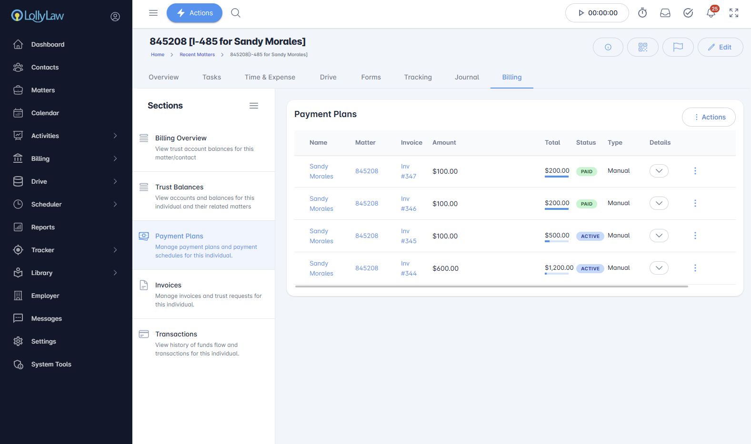751x444 pixels.
Task: Switch to the Time & Expense tab
Action: tap(270, 77)
